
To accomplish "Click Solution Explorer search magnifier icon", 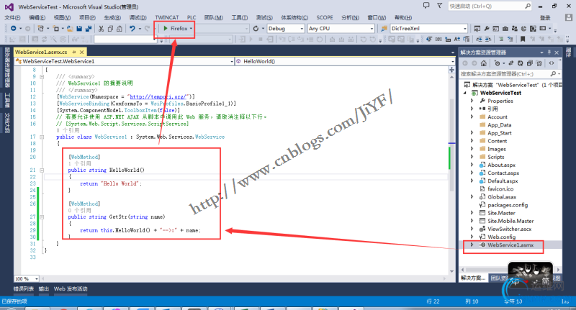I will (553, 74).
